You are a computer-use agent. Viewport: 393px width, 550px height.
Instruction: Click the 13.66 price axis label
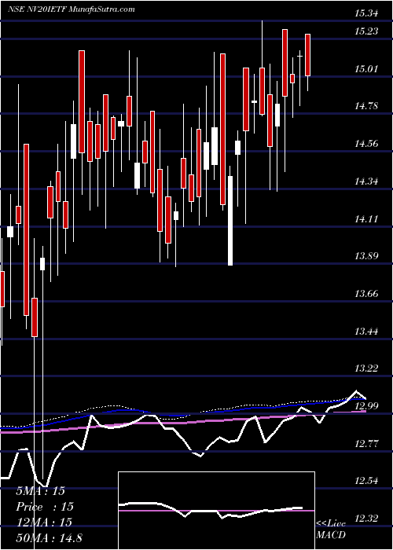point(366,294)
